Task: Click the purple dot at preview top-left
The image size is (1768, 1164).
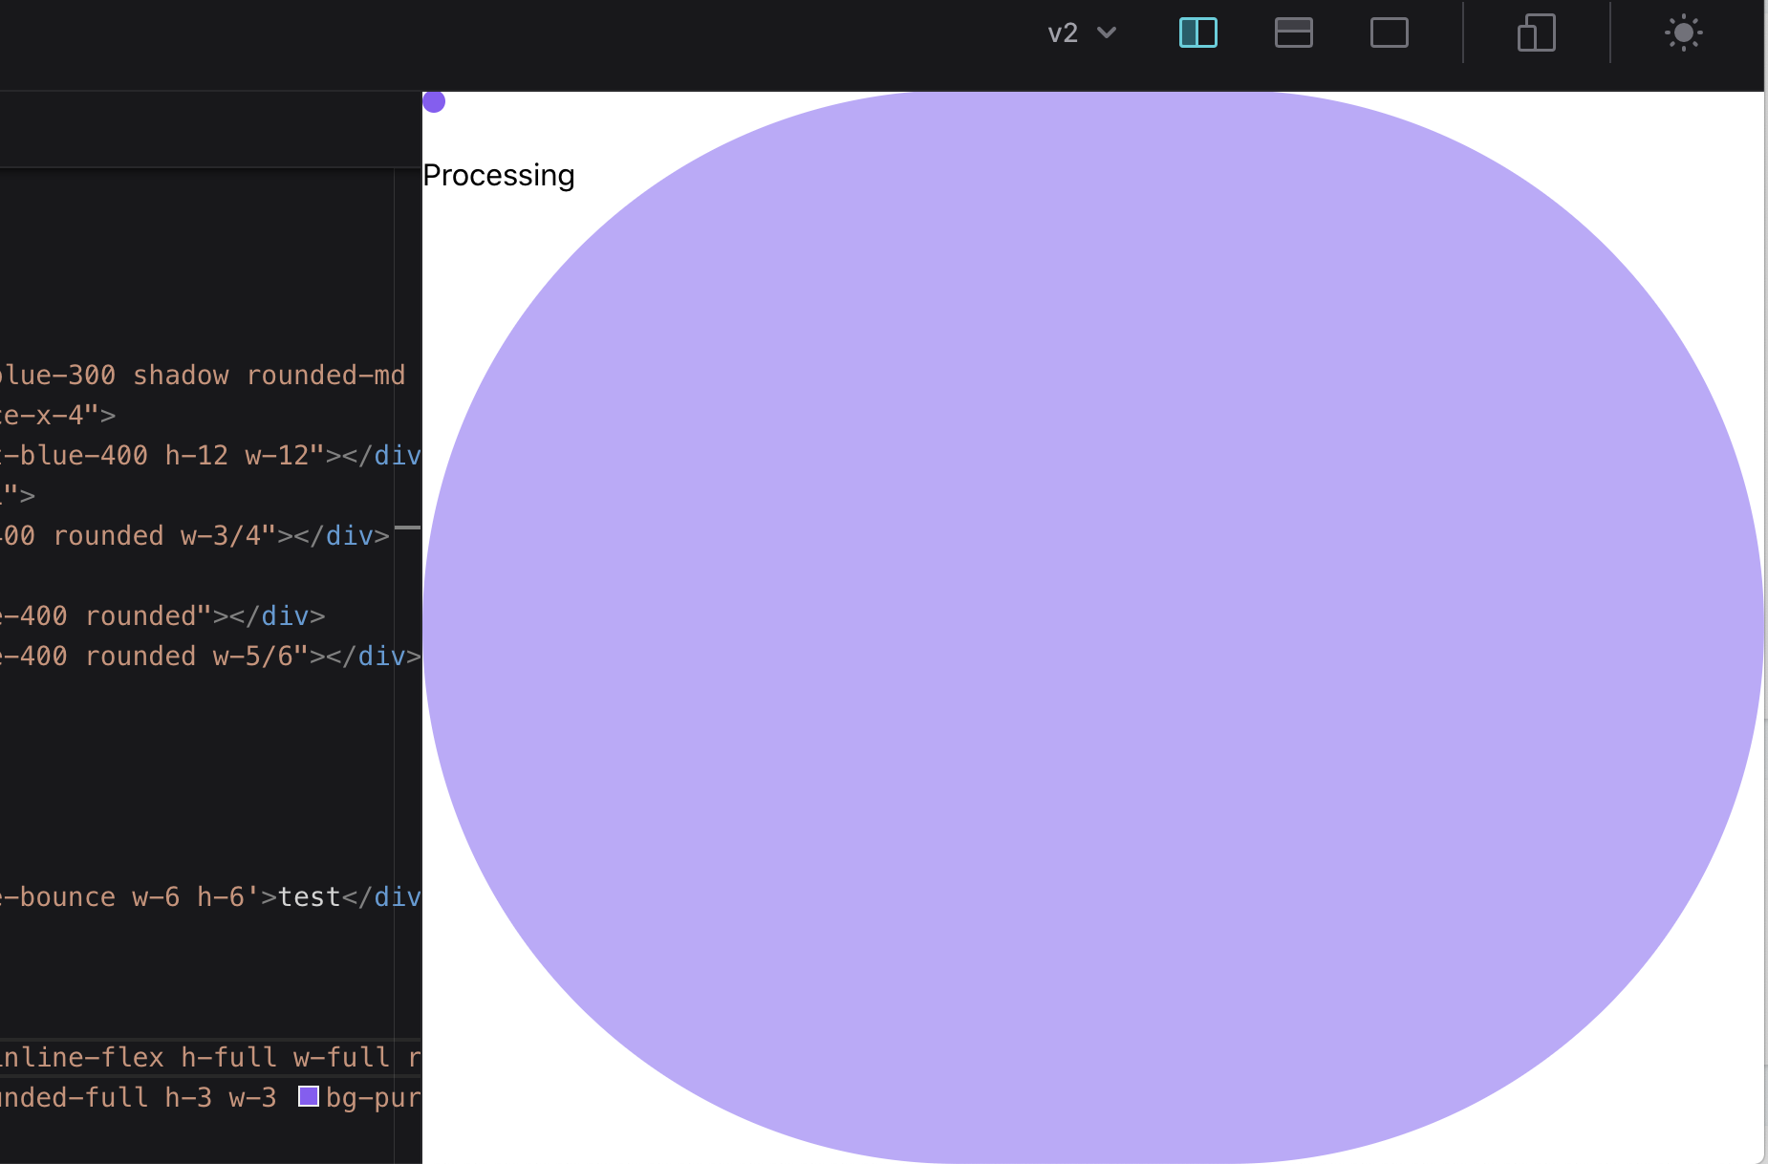Action: (x=435, y=101)
